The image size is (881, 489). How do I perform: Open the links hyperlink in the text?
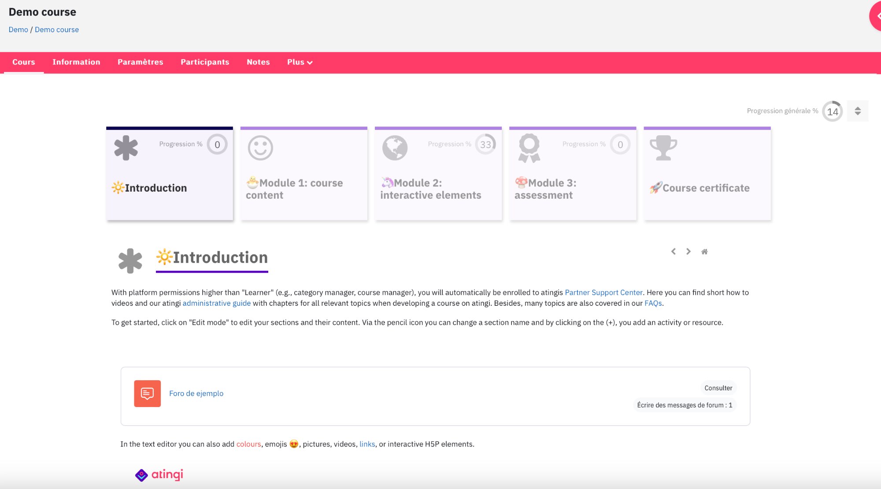pyautogui.click(x=367, y=444)
